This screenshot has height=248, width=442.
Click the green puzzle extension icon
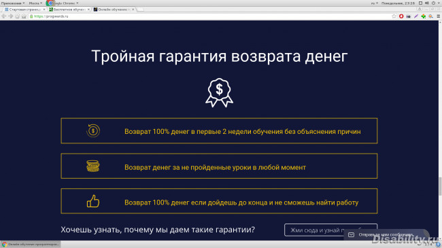point(424,16)
